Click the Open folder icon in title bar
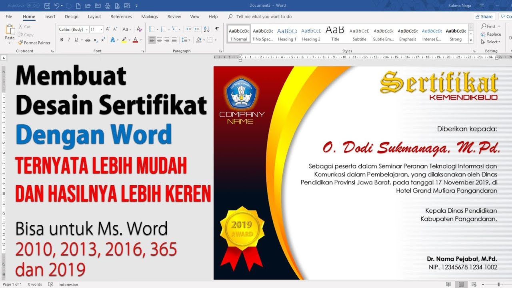 pos(88,6)
